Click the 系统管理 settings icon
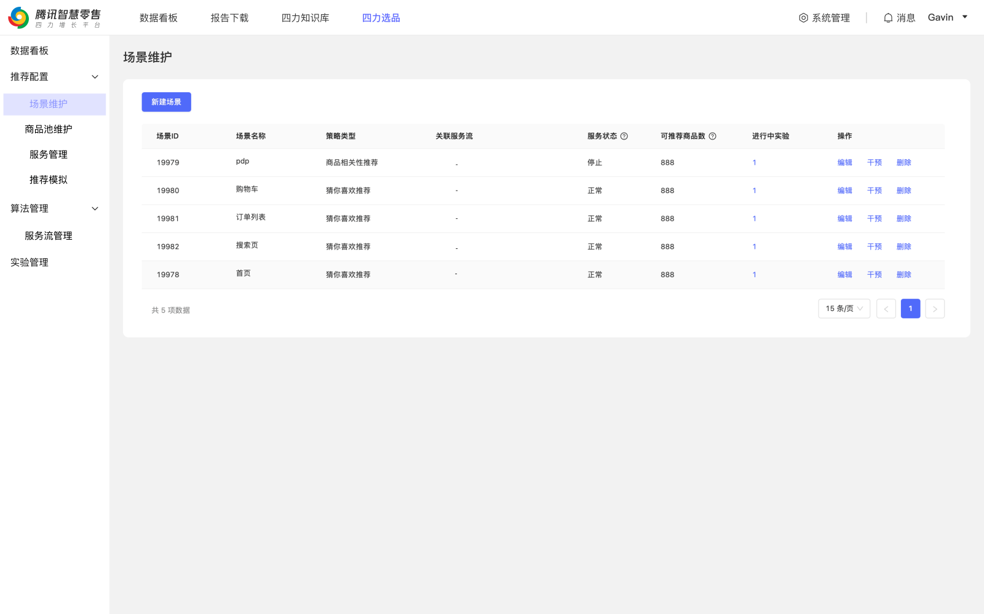Viewport: 984px width, 614px height. pyautogui.click(x=803, y=18)
